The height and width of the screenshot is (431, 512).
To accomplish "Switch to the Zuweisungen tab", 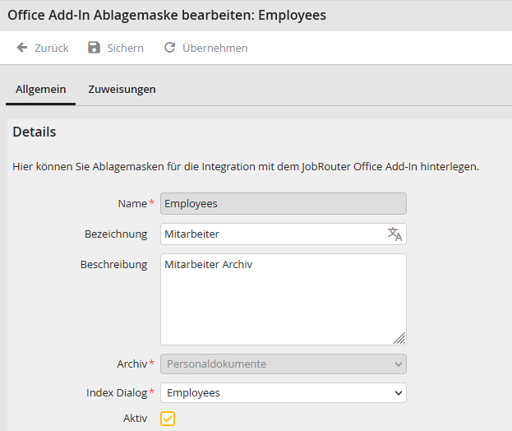I will (x=122, y=89).
